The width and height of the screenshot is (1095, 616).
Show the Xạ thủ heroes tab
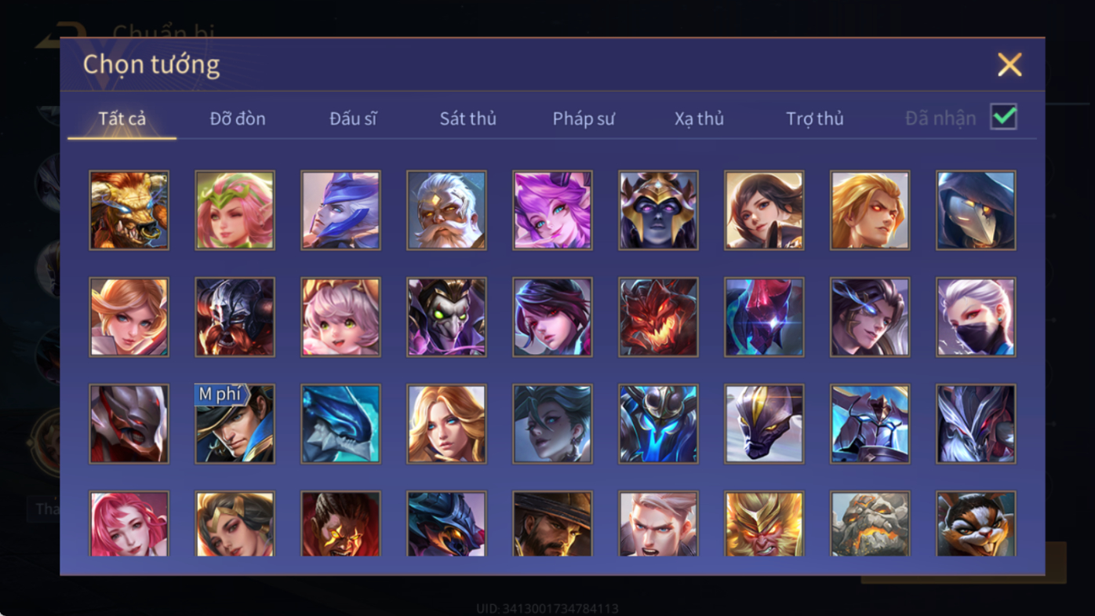coord(699,118)
